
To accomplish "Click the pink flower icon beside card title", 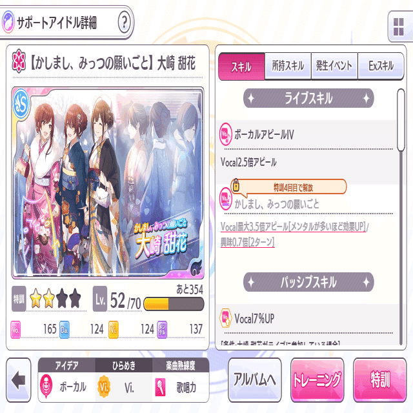I will (x=19, y=61).
